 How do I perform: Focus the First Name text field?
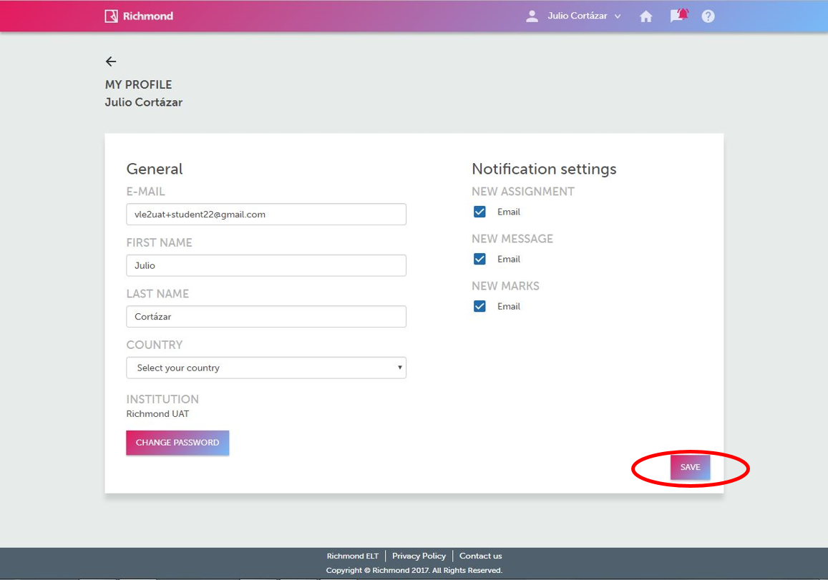tap(266, 265)
